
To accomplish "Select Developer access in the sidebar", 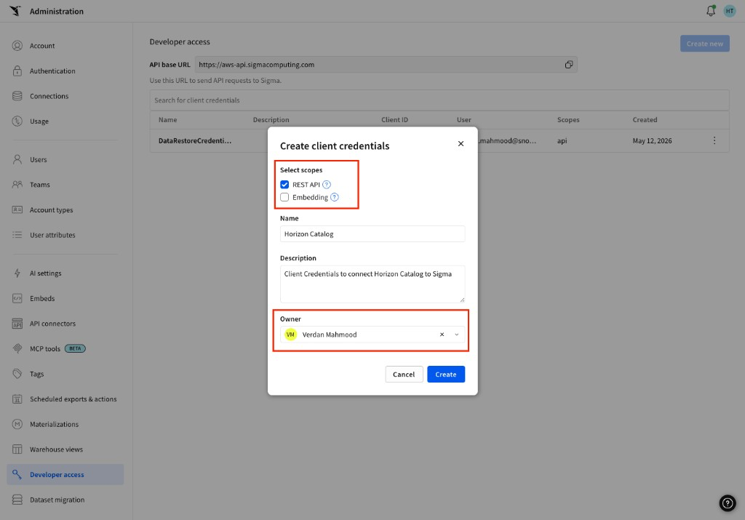I will tap(65, 474).
